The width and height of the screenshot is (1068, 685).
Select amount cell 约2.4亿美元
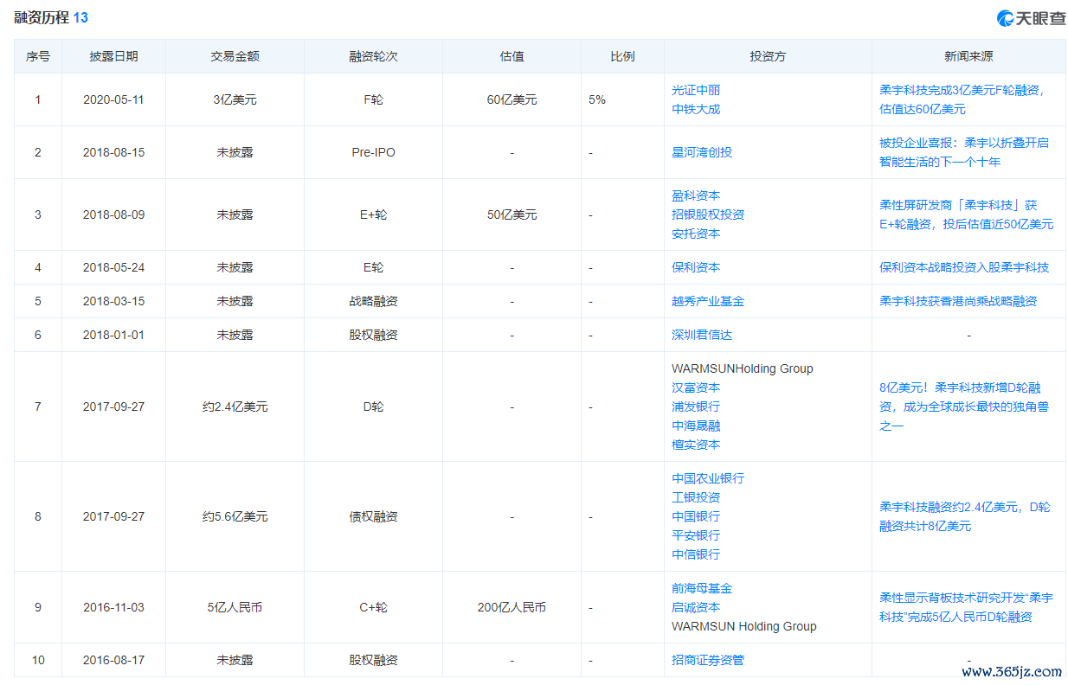pyautogui.click(x=235, y=407)
